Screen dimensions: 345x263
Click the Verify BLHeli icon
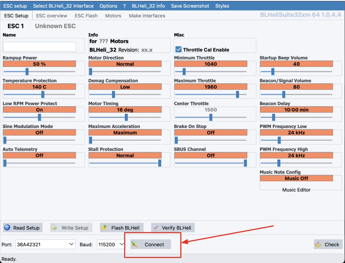tap(155, 228)
